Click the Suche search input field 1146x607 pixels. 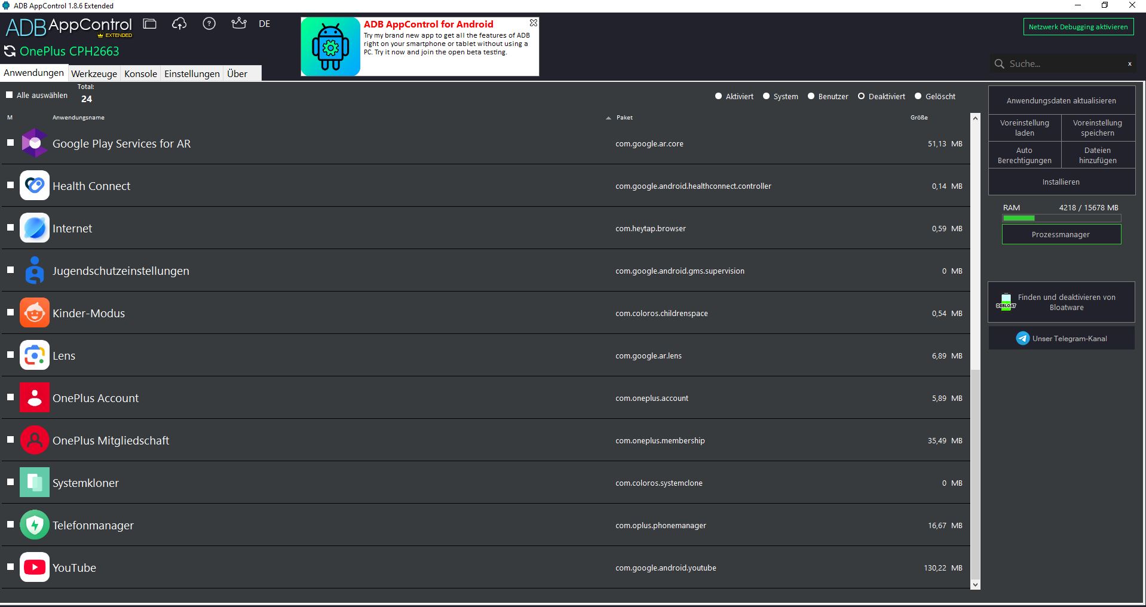1064,64
